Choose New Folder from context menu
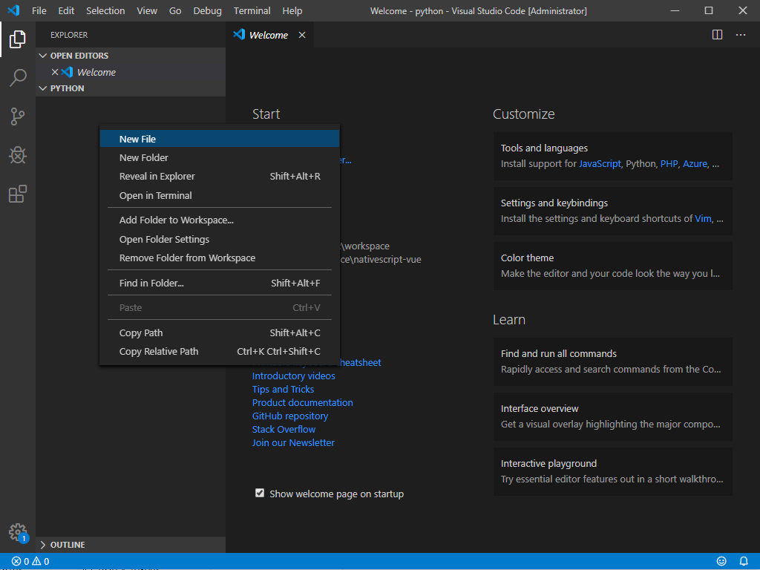This screenshot has width=760, height=570. click(220, 157)
